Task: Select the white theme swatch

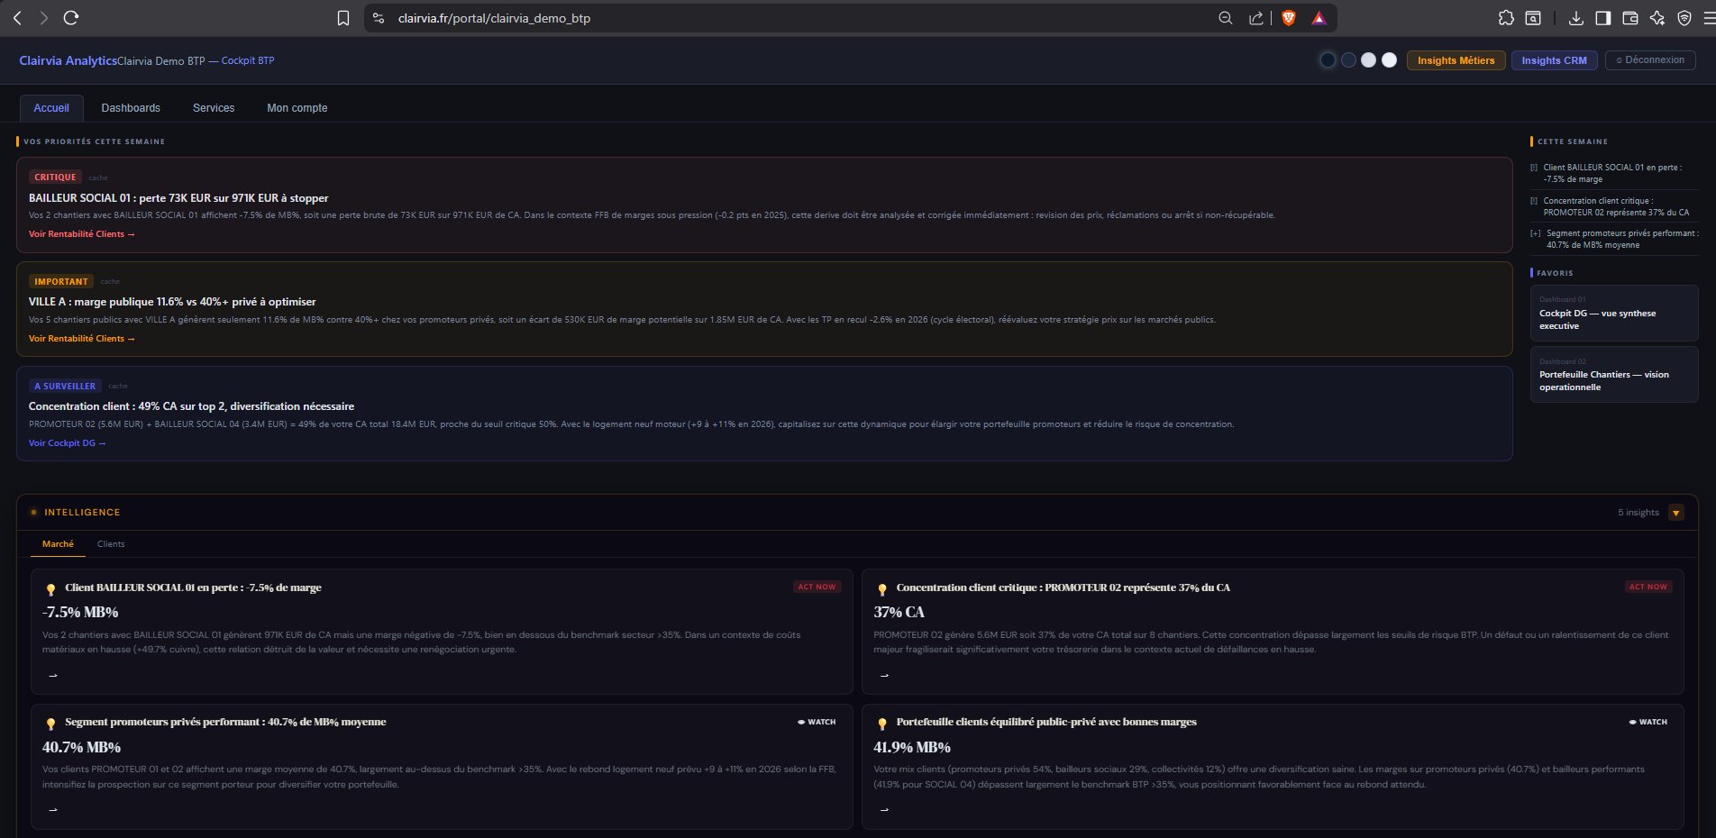Action: [x=1389, y=60]
